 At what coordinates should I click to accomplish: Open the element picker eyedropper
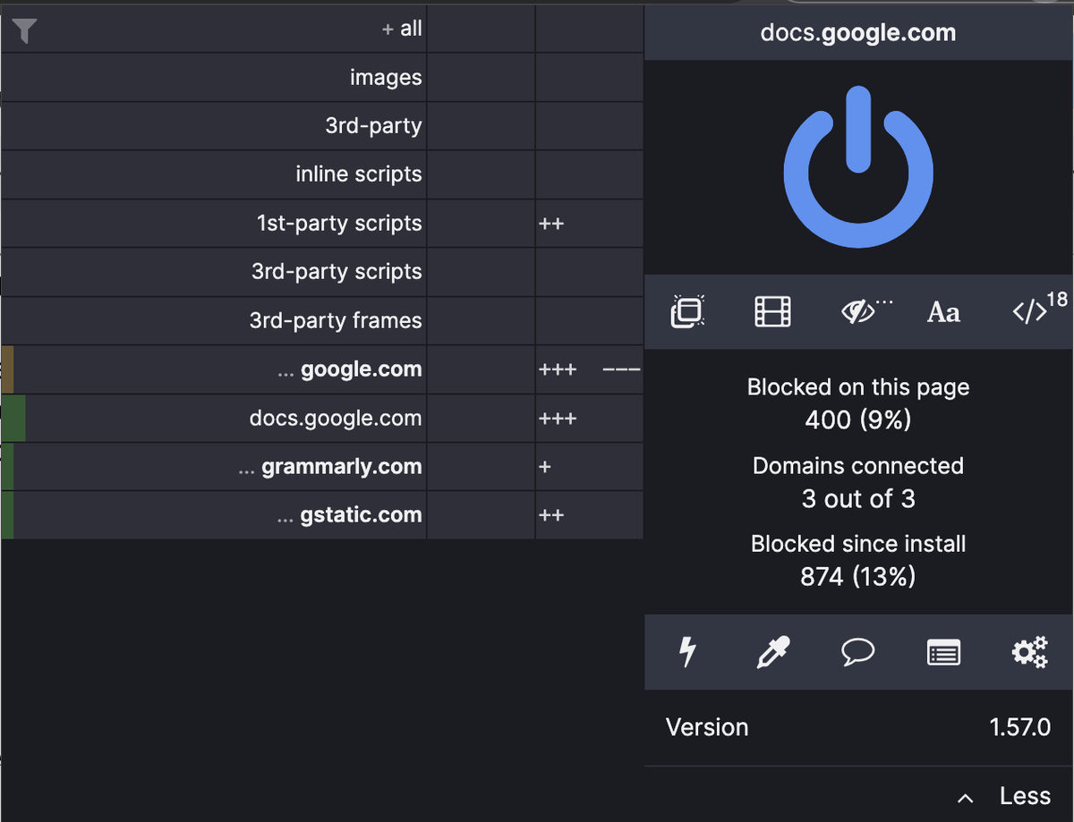click(x=772, y=652)
